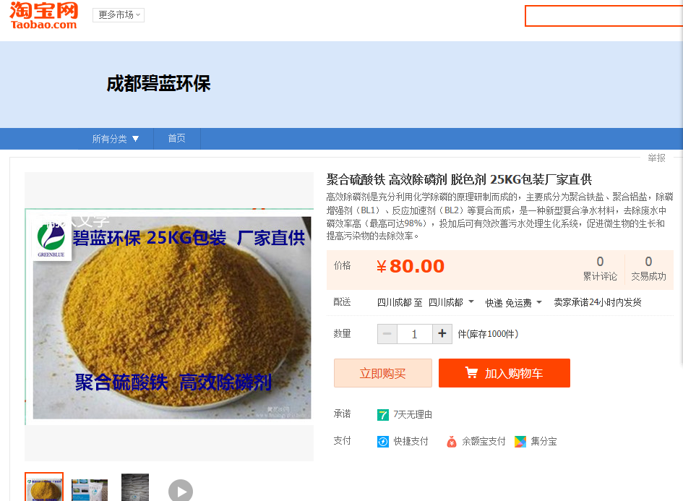This screenshot has width=683, height=501.
Task: Click the 立即购买 buy now button
Action: point(382,373)
